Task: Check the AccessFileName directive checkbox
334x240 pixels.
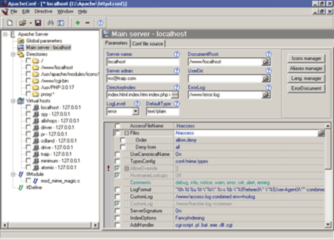Action: (x=117, y=126)
